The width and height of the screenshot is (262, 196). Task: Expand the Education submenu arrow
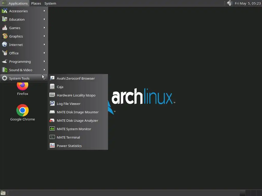click(44, 19)
